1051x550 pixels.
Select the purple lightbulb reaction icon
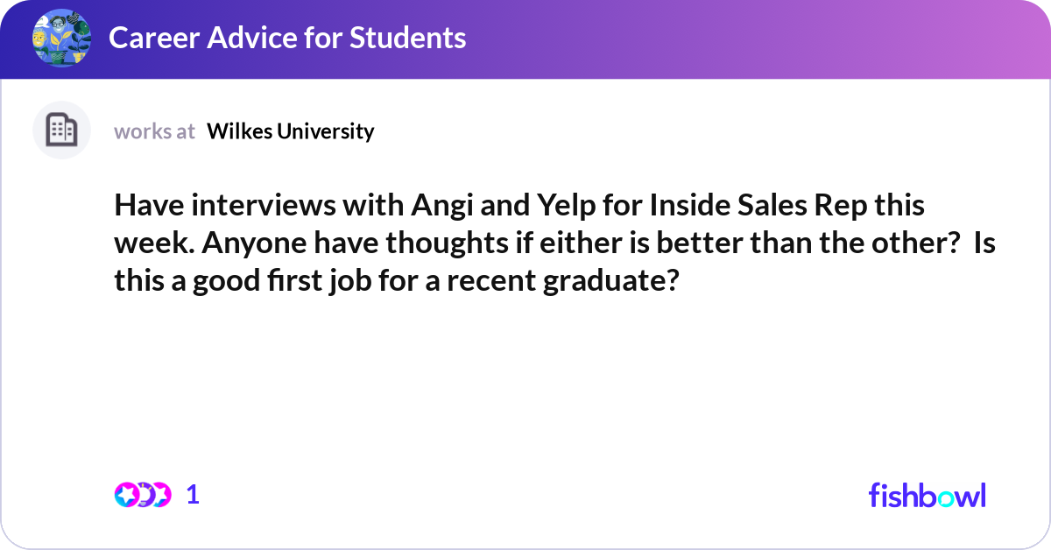(145, 495)
